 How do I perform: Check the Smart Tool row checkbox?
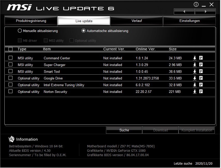[11, 71]
